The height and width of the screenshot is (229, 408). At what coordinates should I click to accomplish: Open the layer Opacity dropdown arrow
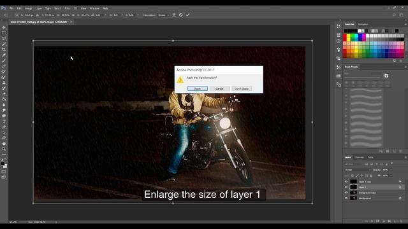(x=391, y=170)
